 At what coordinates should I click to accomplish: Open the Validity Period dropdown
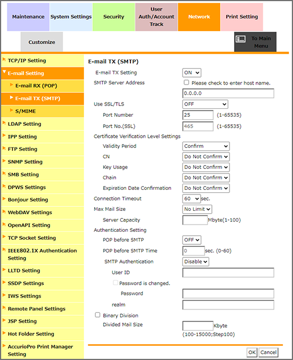206,146
